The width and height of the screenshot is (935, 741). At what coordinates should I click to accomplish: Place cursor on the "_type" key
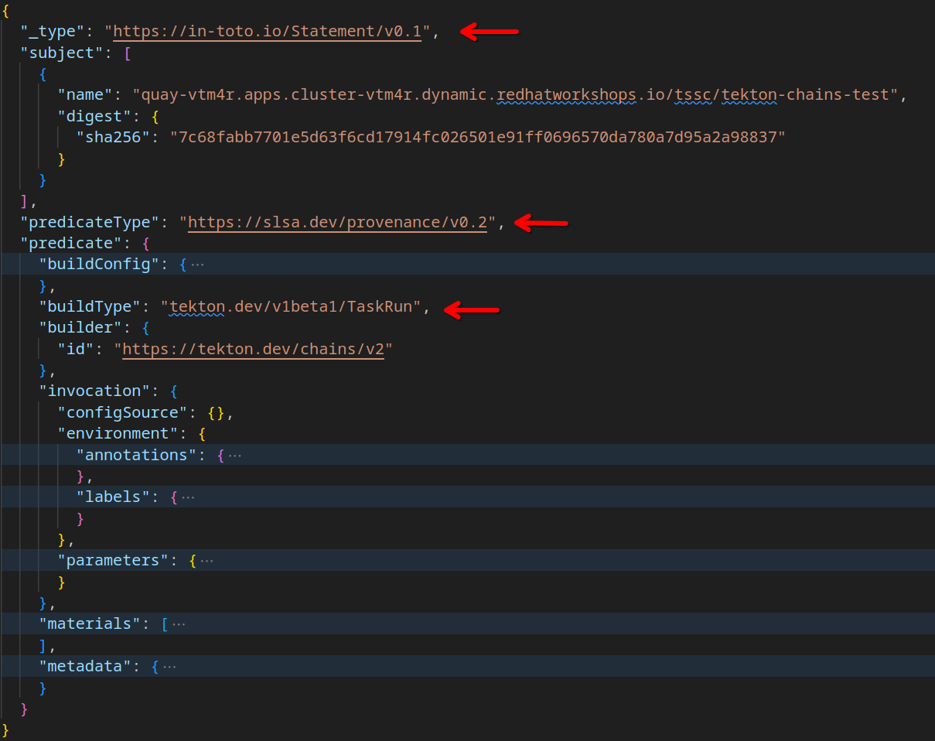52,32
